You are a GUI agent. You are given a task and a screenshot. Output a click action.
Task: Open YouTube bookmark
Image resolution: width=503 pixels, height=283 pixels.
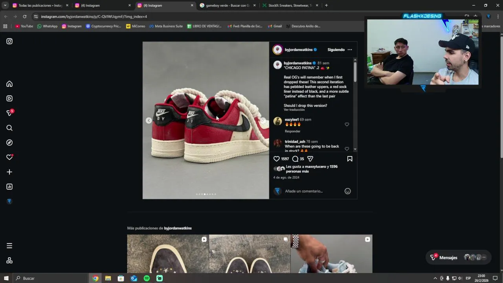24,26
